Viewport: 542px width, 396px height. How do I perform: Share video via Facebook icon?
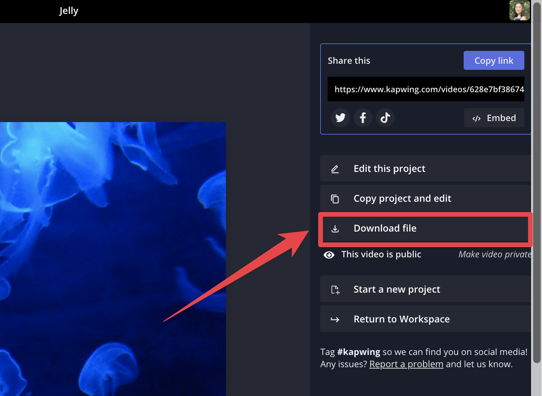click(x=363, y=118)
